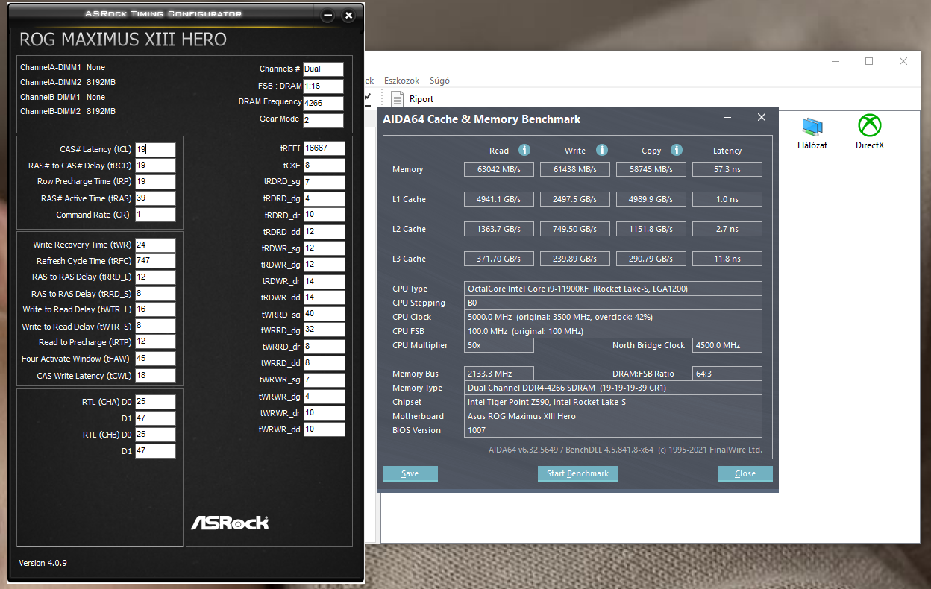Click the Save button in the benchmark dialog

pos(410,473)
